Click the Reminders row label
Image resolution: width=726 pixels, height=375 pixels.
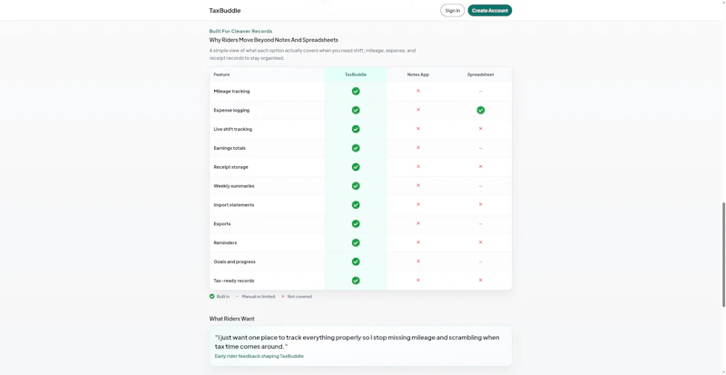pyautogui.click(x=225, y=243)
